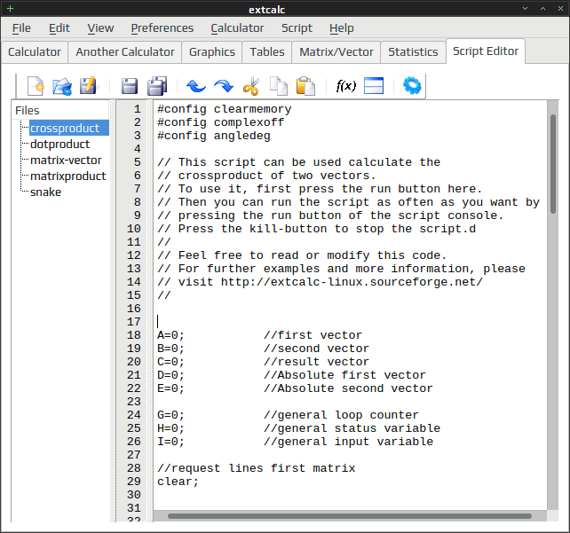Select the snake script file
Screen dimensions: 570x533
[x=45, y=192]
